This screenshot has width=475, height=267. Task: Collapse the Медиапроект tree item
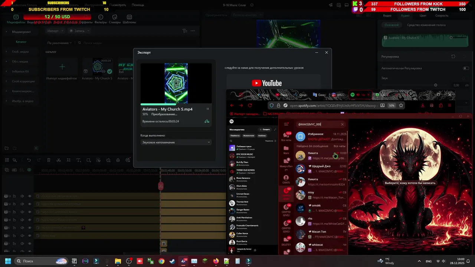[6, 32]
